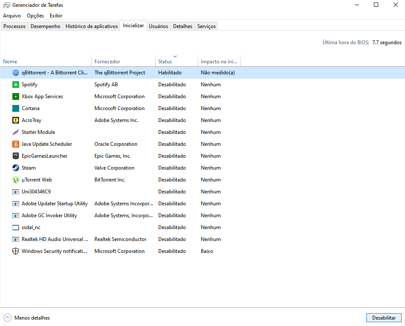Click the 'Habilitado' status cell
Image resolution: width=405 pixels, height=326 pixels.
(x=170, y=73)
